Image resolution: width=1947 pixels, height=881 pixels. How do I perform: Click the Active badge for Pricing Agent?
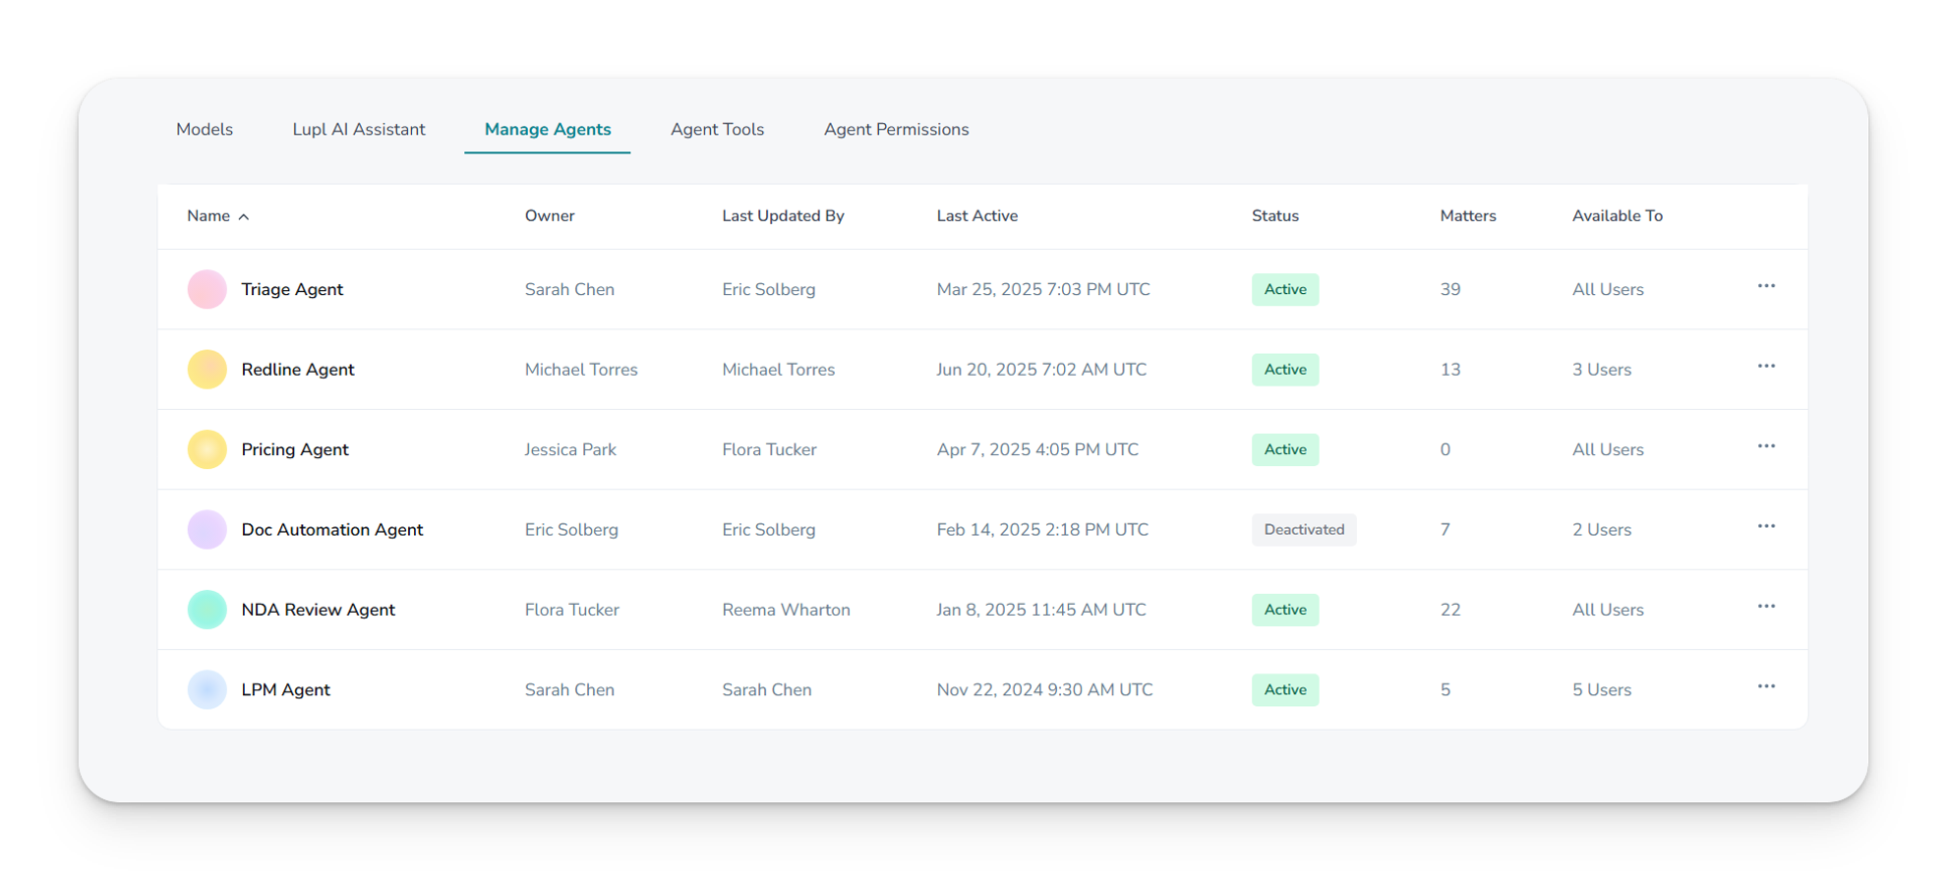pos(1284,450)
